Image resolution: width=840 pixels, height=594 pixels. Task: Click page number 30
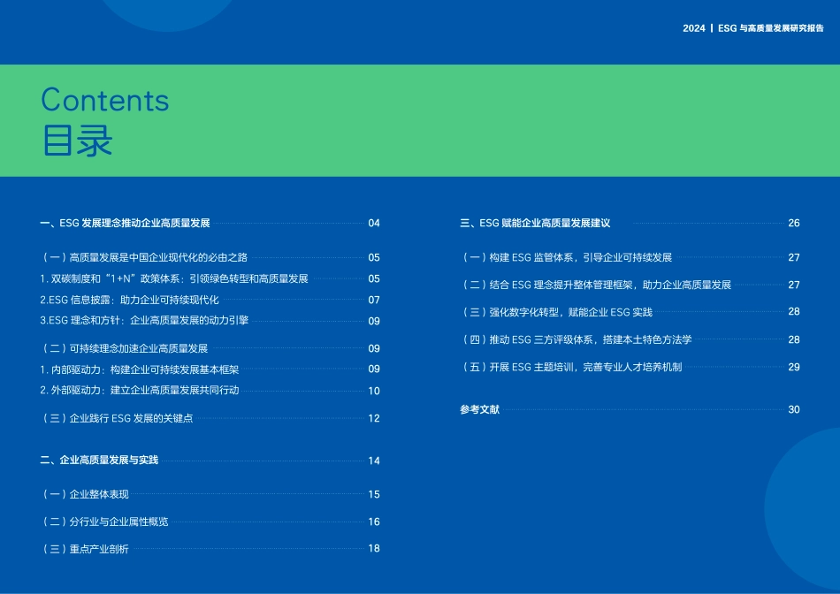click(794, 410)
